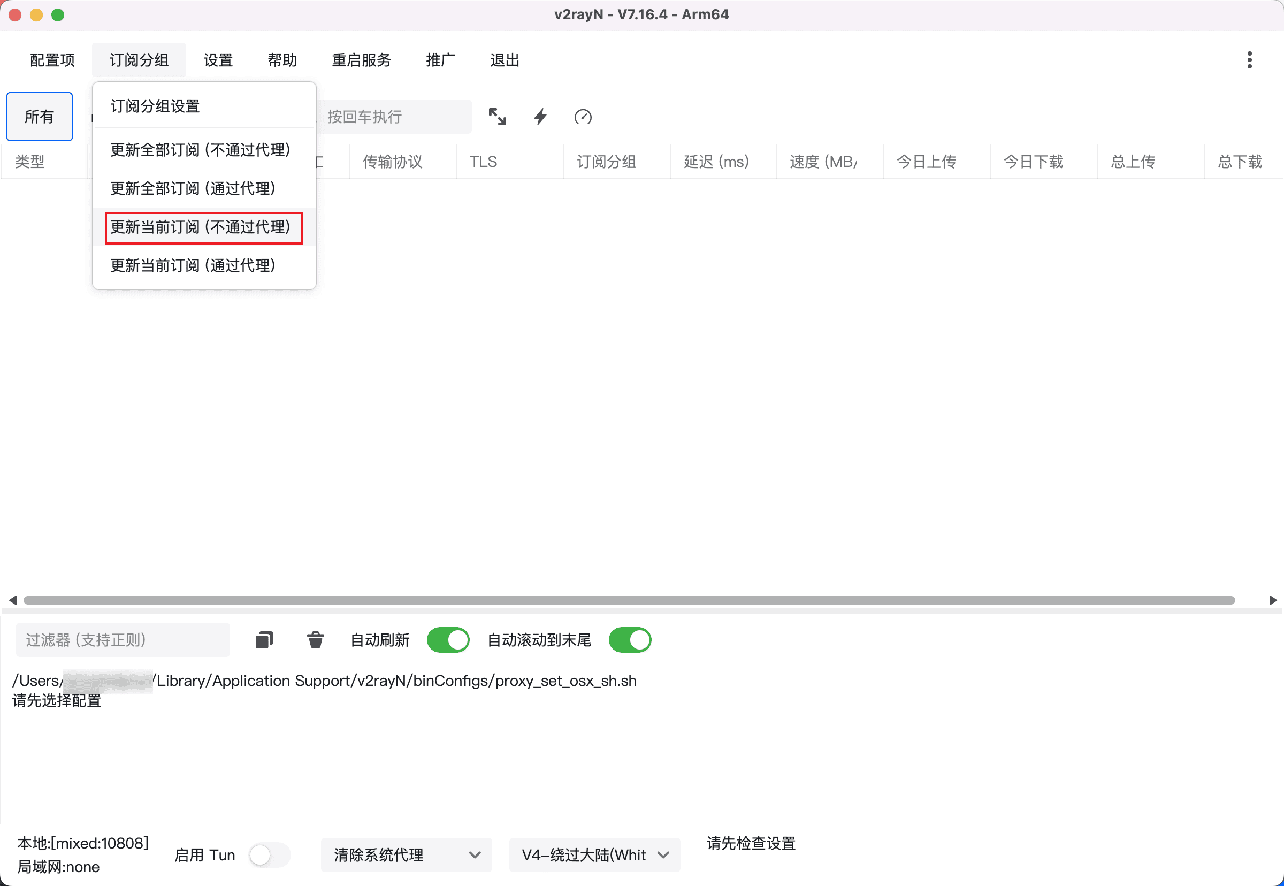The height and width of the screenshot is (886, 1284).
Task: Click the 重启服务 menu button
Action: (x=361, y=60)
